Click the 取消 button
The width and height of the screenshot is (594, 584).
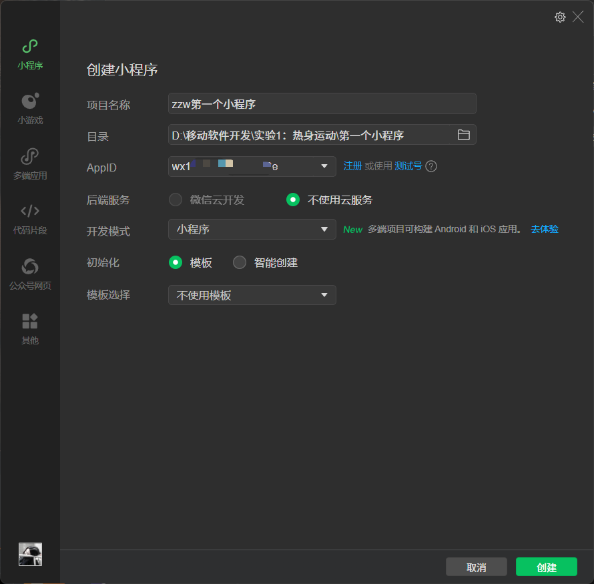(476, 567)
